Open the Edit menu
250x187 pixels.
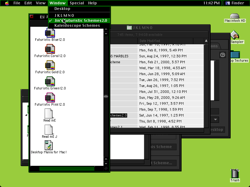(28, 3)
